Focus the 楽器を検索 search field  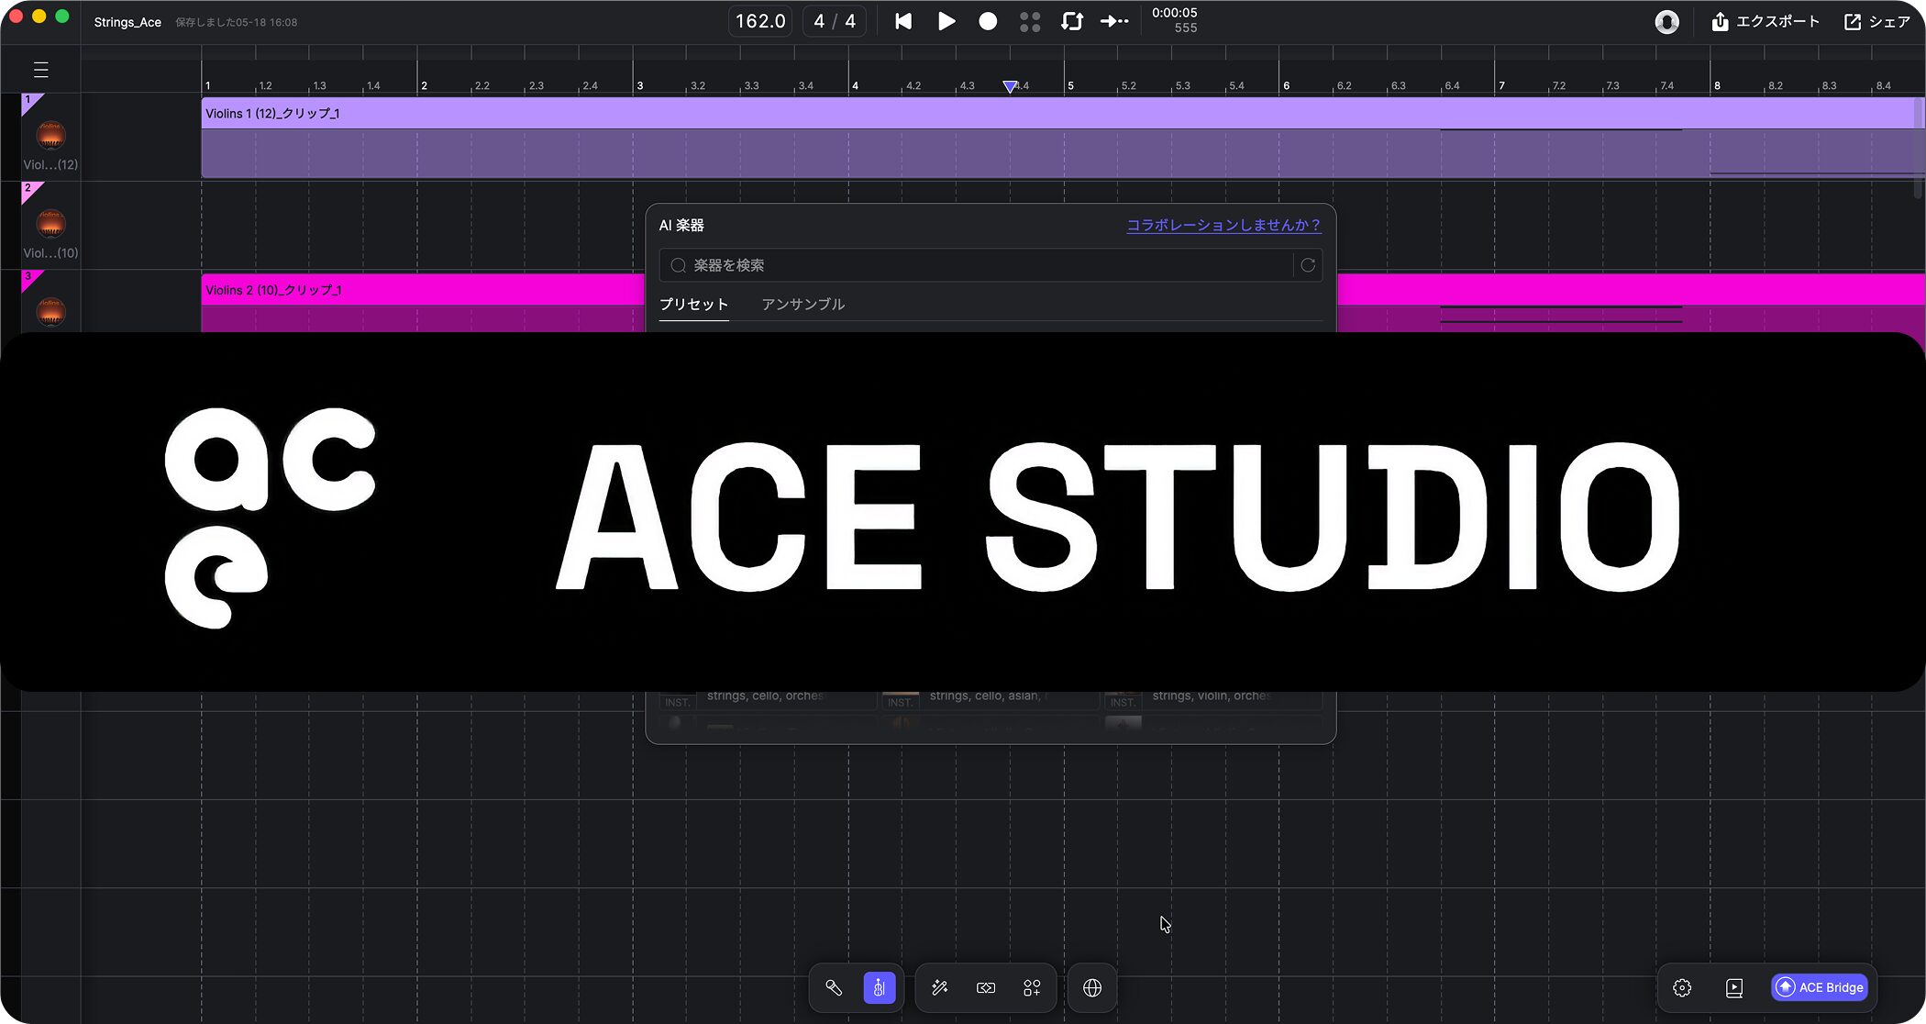976,265
